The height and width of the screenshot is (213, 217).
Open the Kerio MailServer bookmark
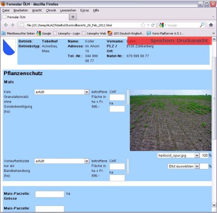click(166, 33)
